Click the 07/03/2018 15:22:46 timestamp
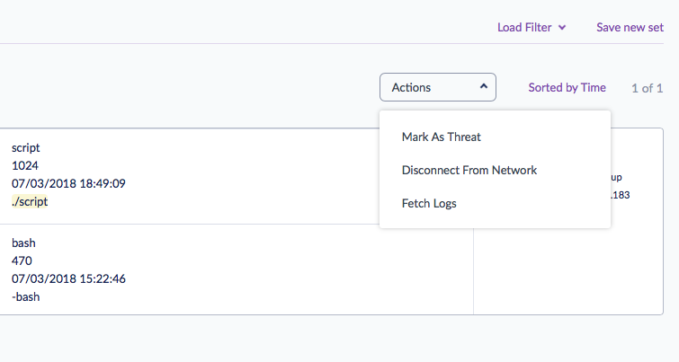The height and width of the screenshot is (362, 679). click(x=68, y=278)
